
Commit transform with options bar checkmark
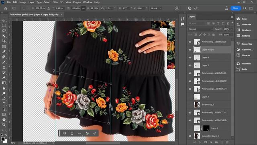point(196,8)
